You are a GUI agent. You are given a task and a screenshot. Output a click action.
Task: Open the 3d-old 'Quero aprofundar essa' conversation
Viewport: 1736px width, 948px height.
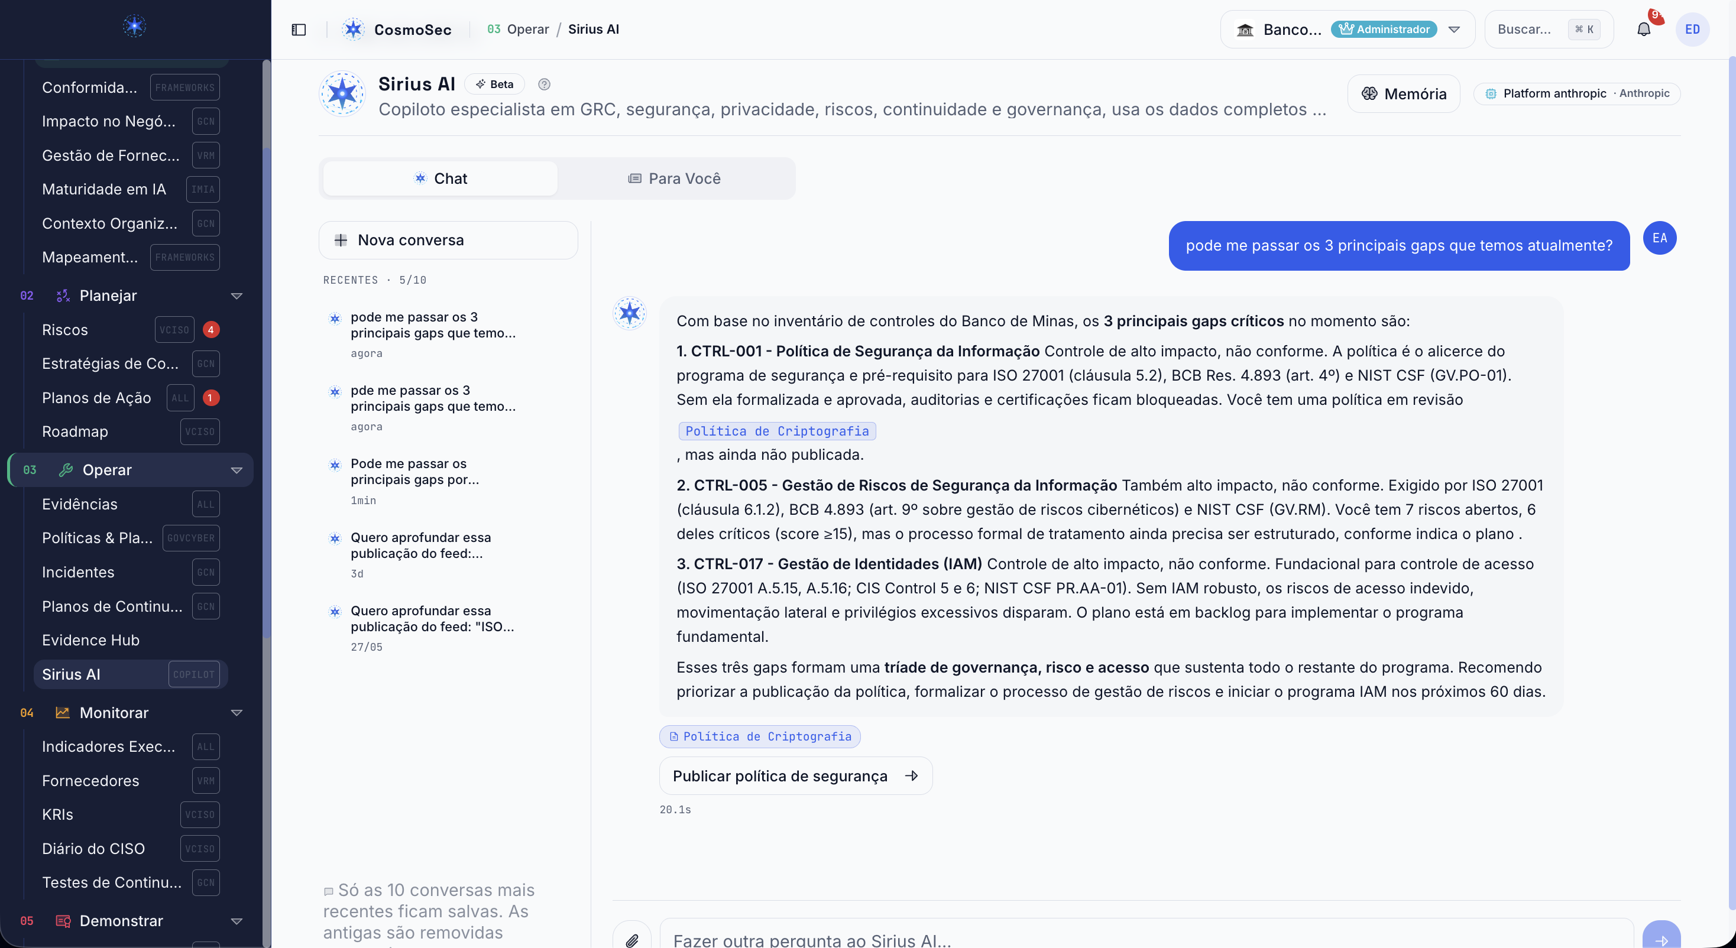(x=448, y=554)
